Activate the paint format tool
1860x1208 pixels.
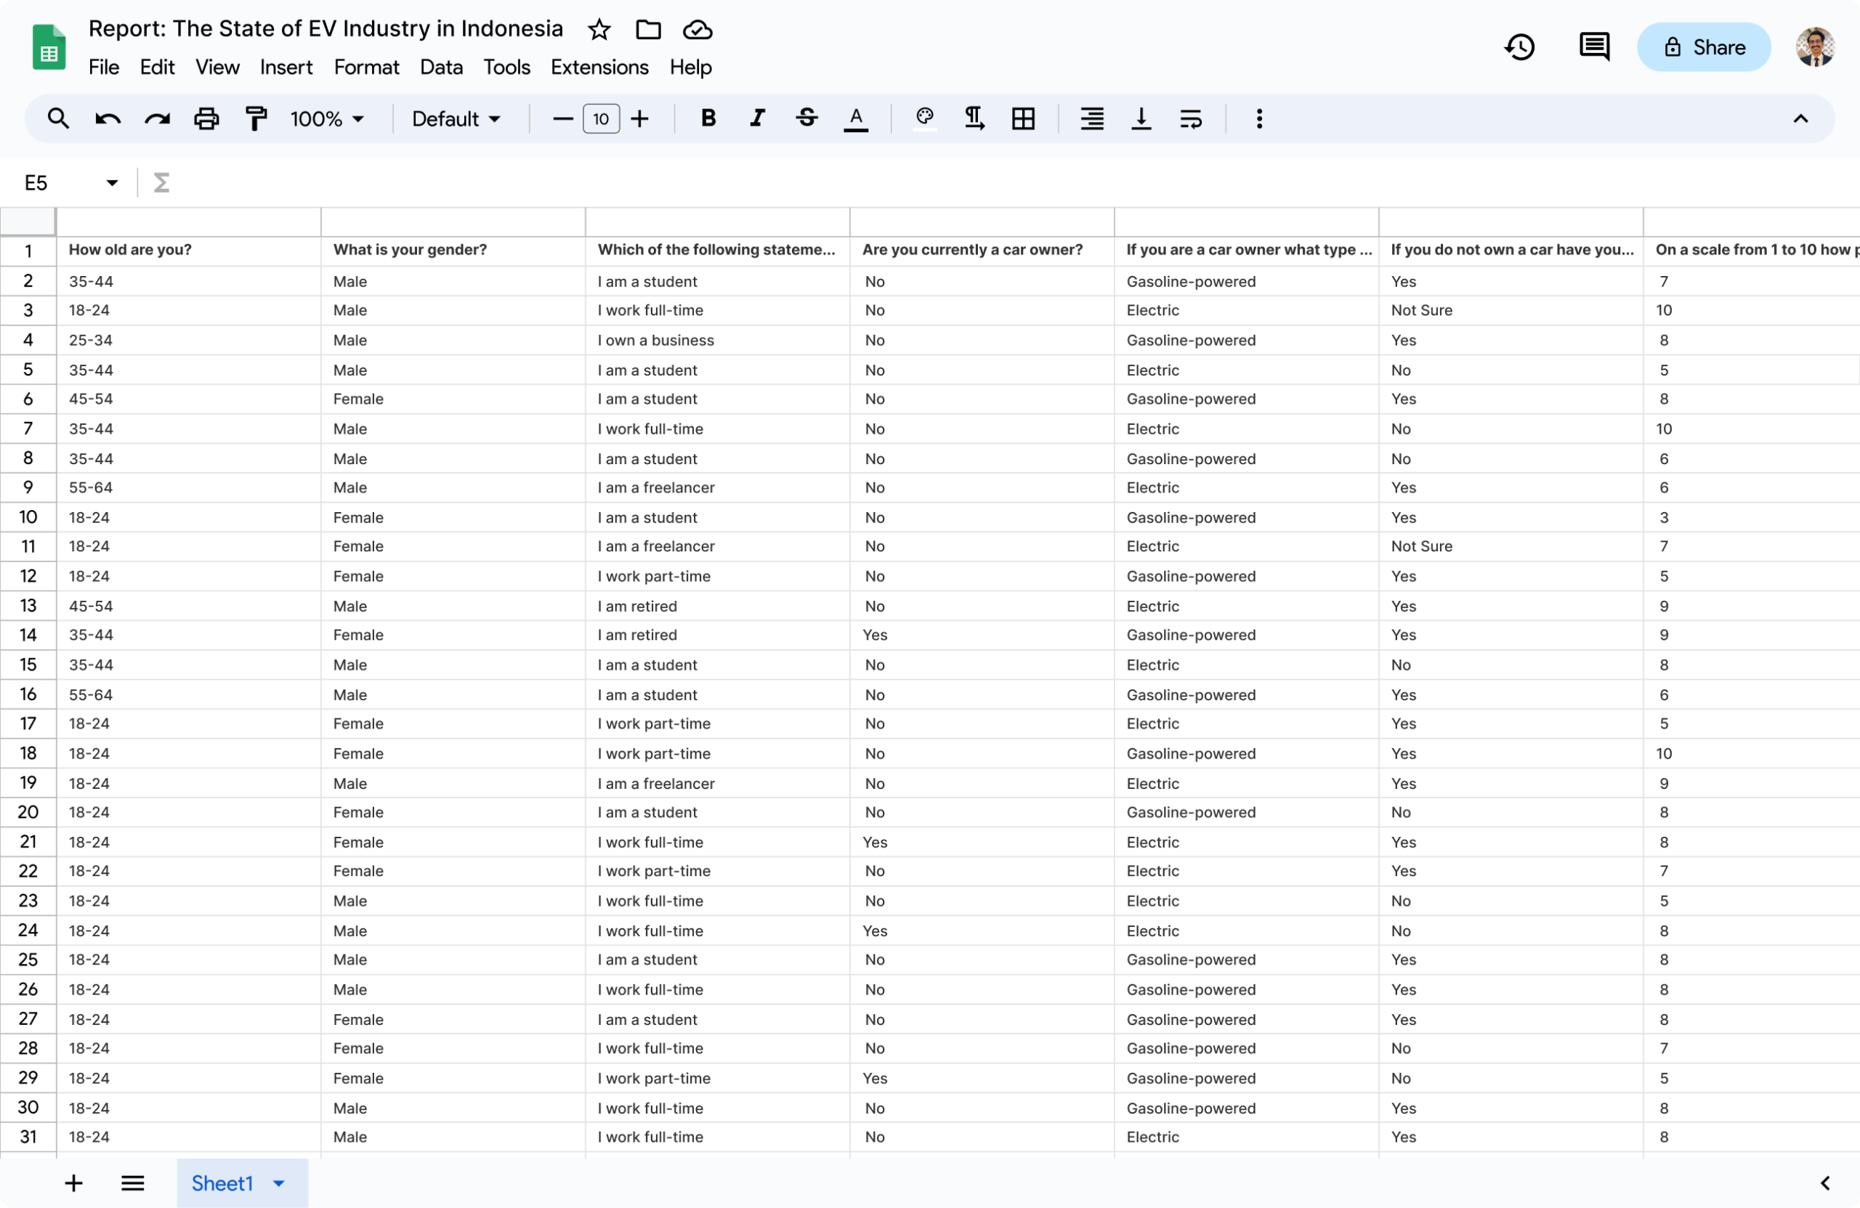[x=256, y=119]
